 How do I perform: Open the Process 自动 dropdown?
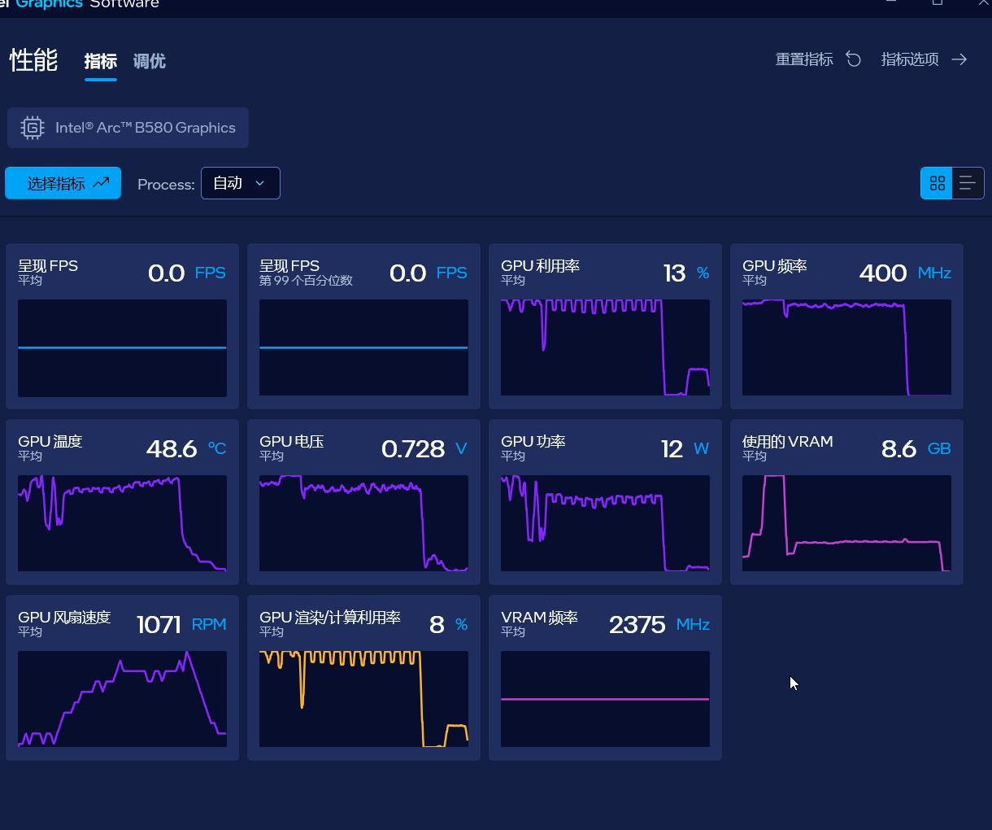241,183
